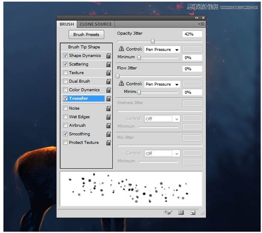262x233 pixels.
Task: Open the Flow Jitter Control dropdown
Action: (162, 84)
